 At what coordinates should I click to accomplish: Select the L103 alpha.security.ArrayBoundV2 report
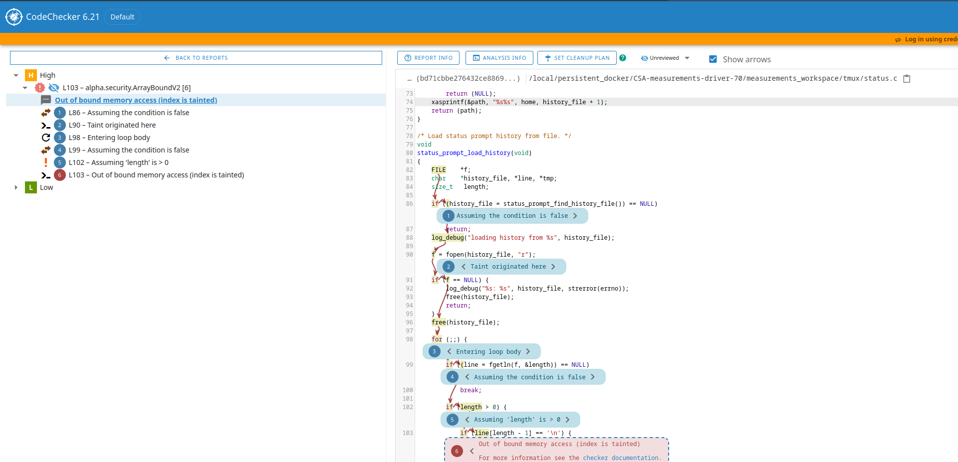(x=126, y=88)
